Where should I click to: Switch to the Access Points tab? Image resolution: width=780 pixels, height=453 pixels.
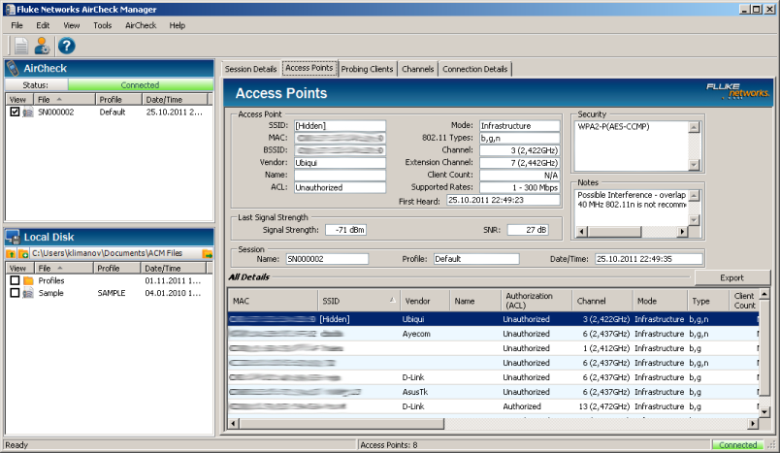tap(309, 68)
